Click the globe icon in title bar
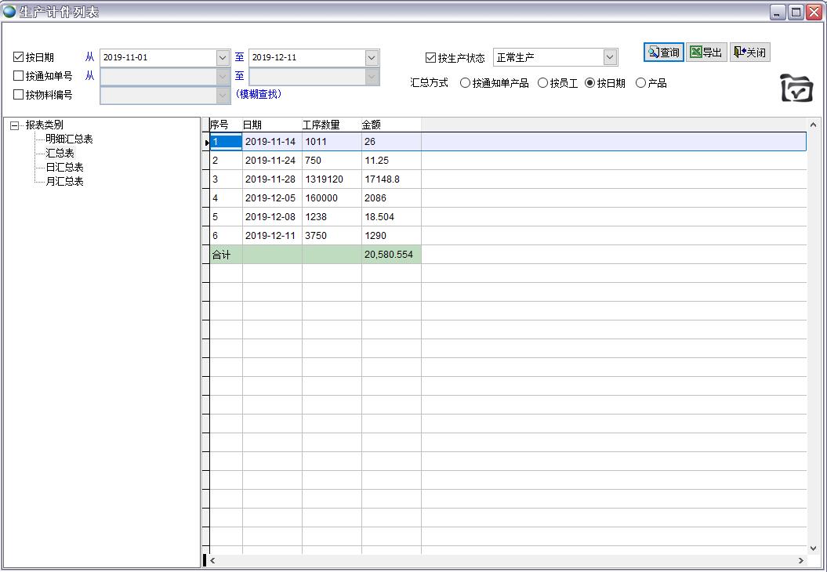 [9, 12]
